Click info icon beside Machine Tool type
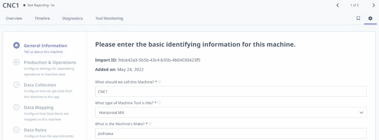This screenshot has width=379, height=140. (x=159, y=103)
